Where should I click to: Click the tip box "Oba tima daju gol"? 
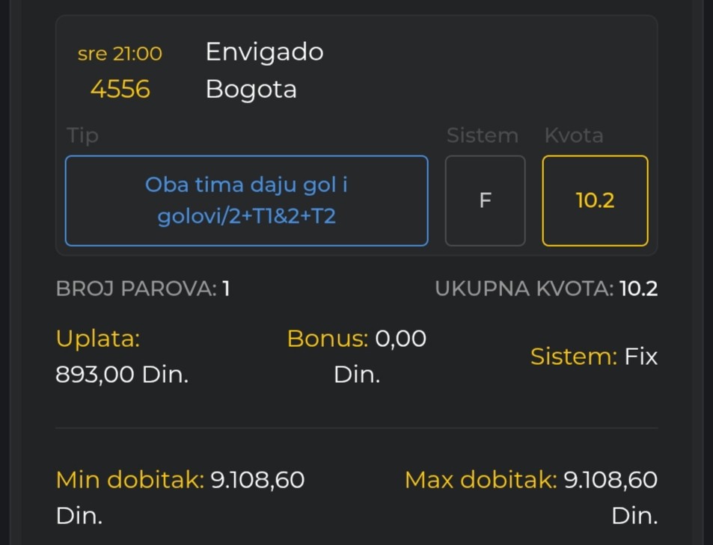tap(246, 200)
